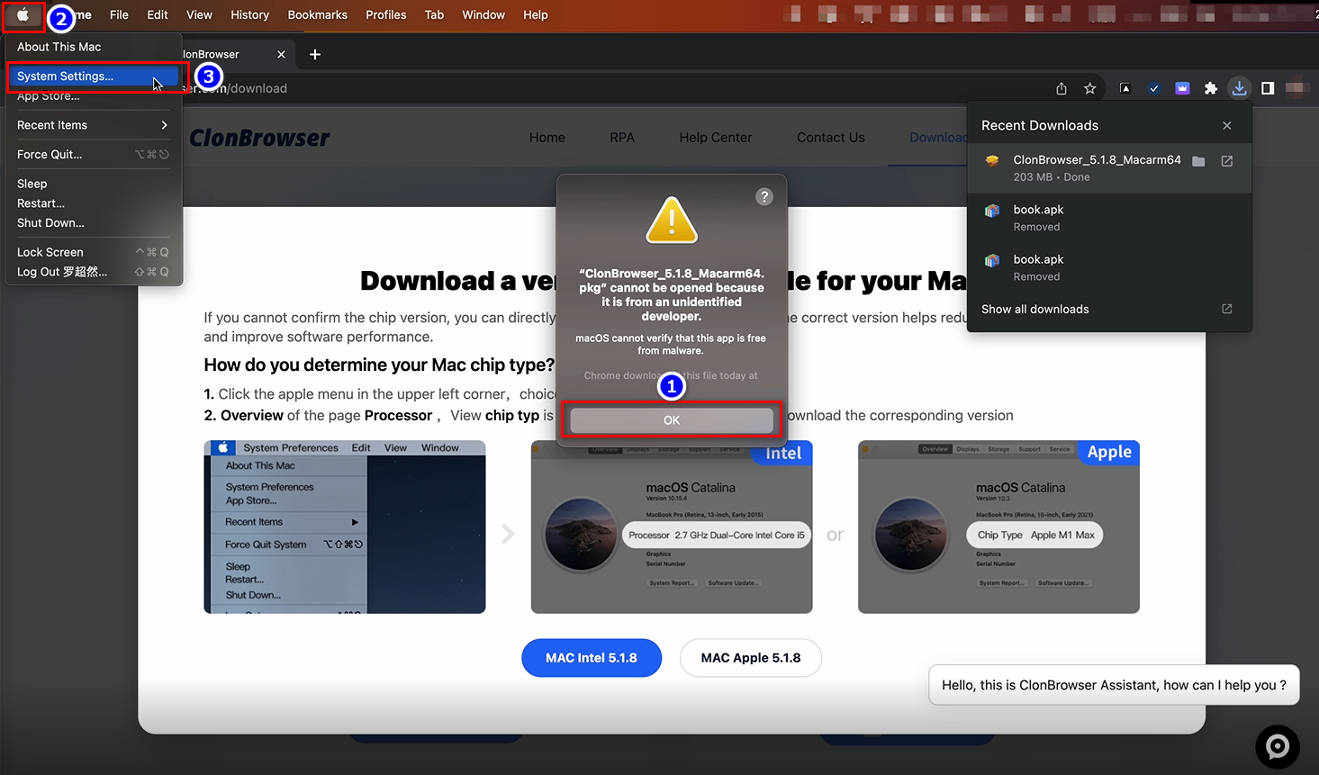This screenshot has width=1319, height=775.
Task: Close the ClonBrowser browser tab
Action: click(281, 55)
